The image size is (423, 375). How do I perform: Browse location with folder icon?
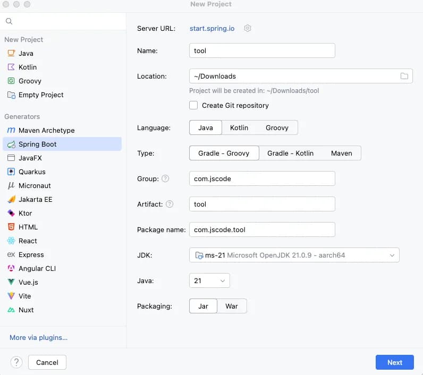coord(404,76)
